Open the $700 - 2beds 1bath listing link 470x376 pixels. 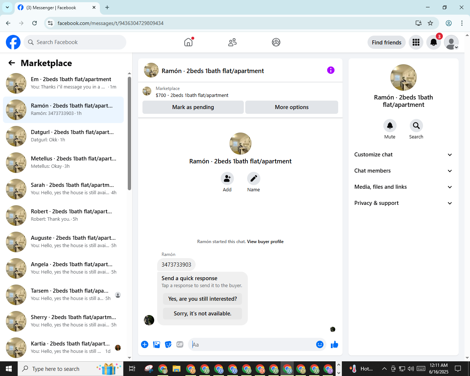(192, 95)
